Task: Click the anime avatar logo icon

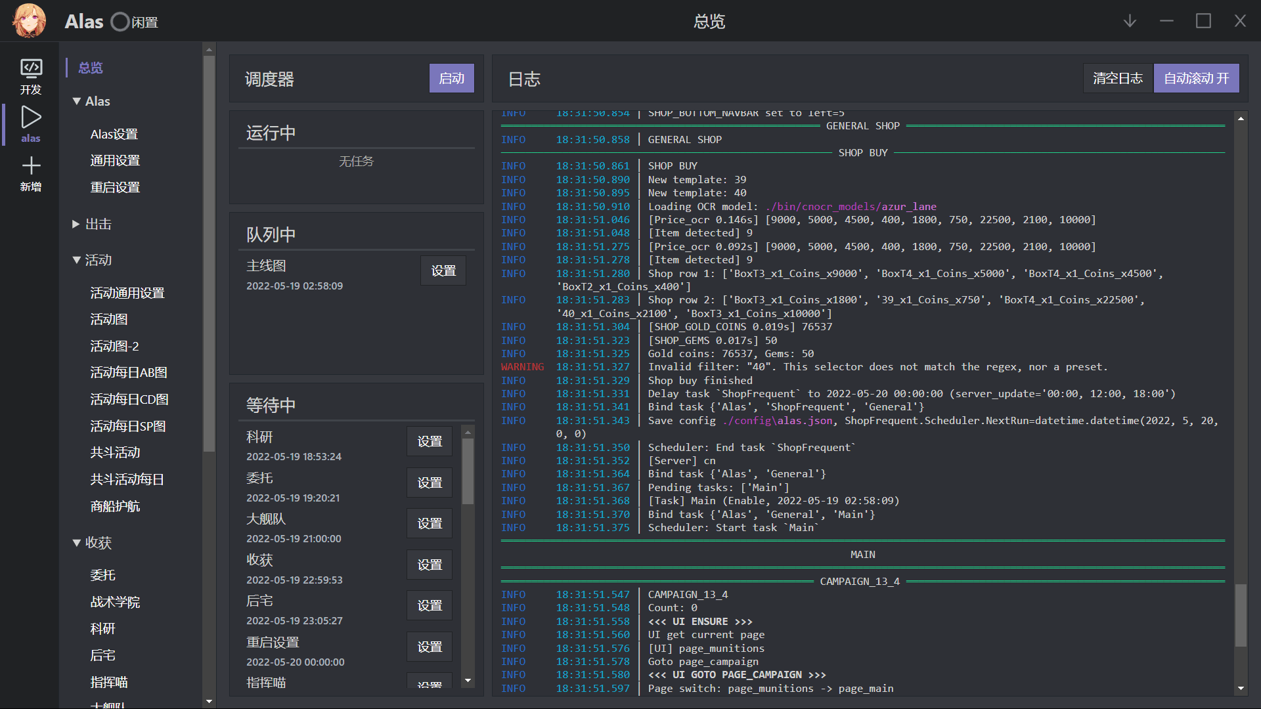Action: tap(29, 20)
